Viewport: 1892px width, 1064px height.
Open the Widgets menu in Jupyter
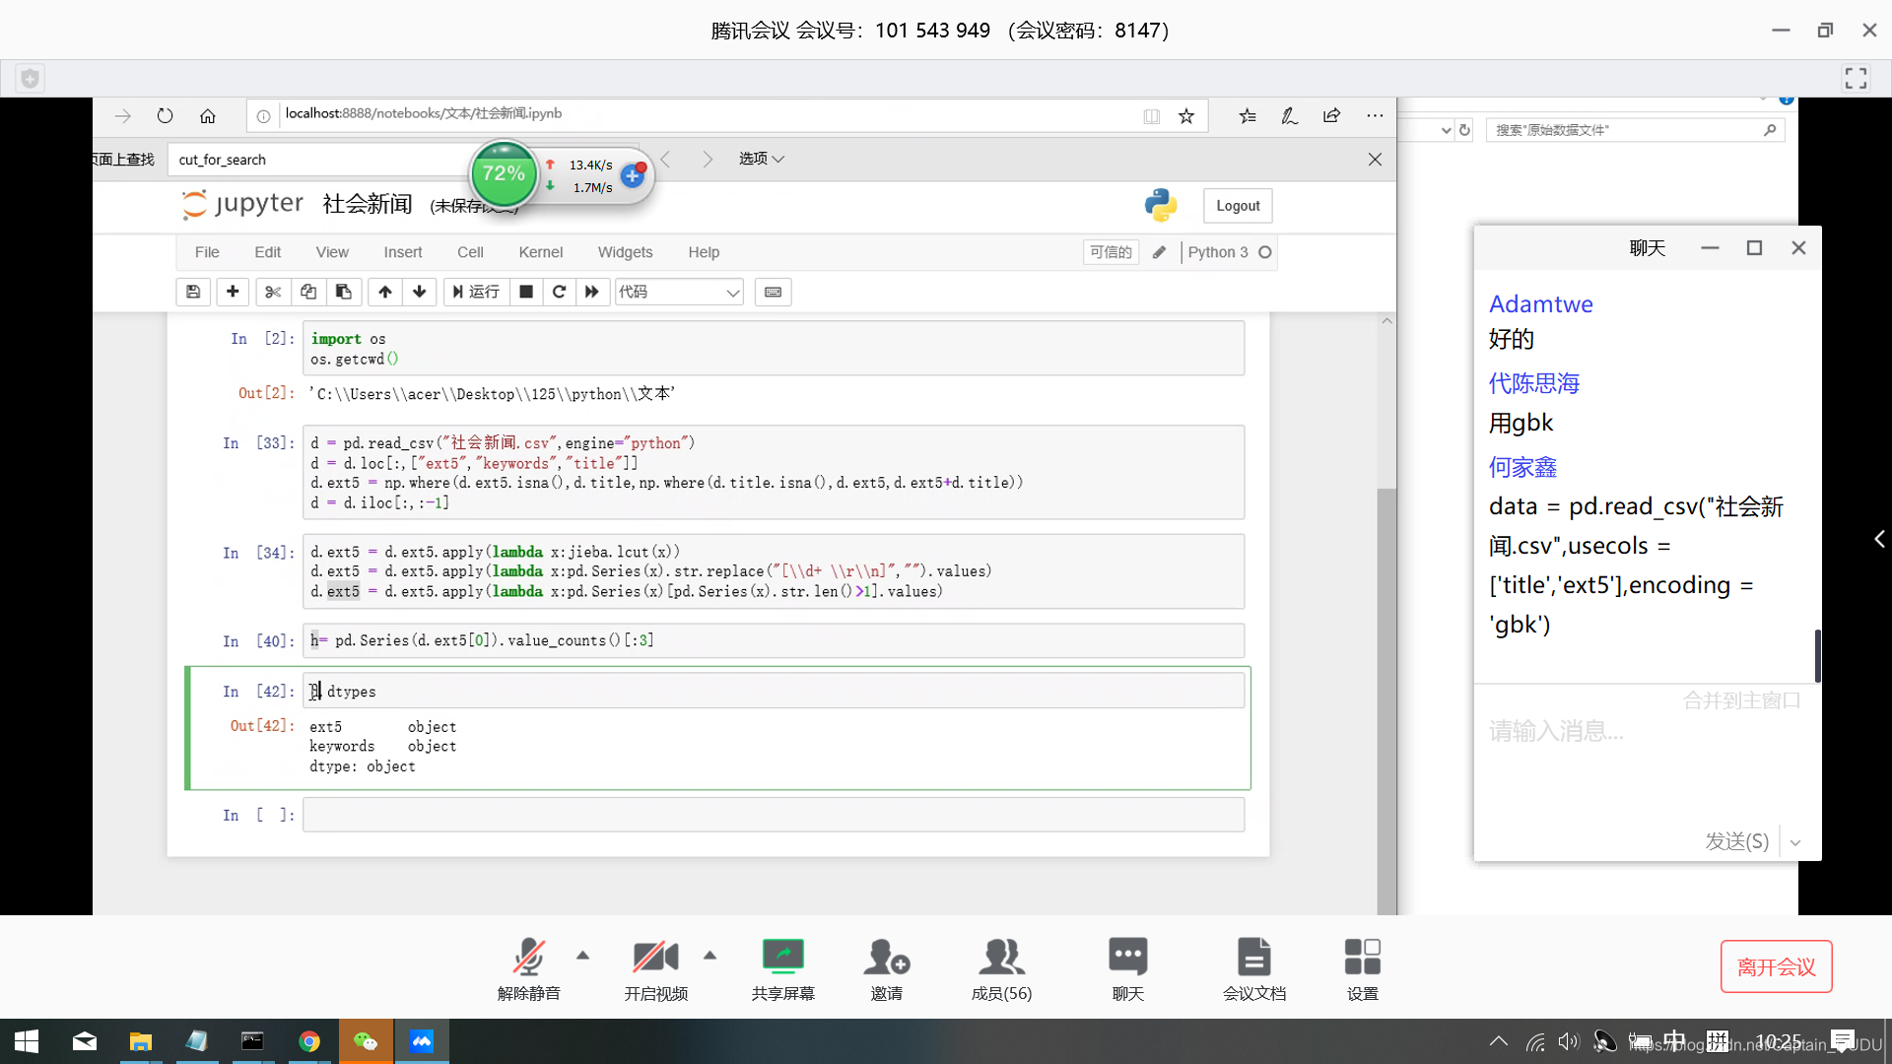coord(625,252)
